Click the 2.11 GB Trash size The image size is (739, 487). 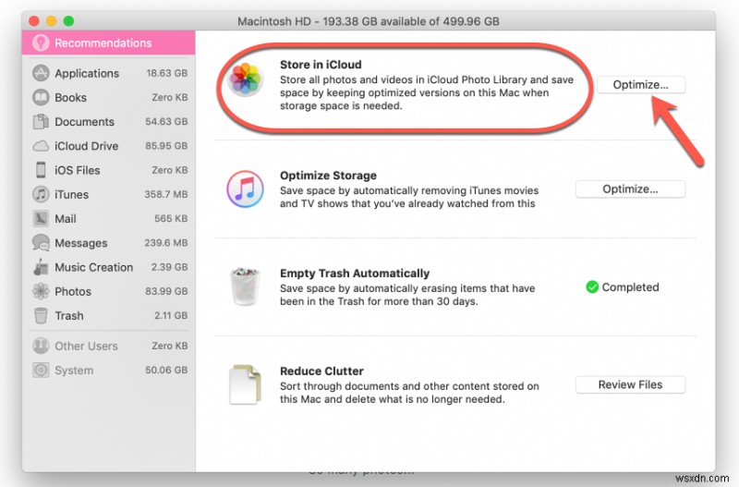[171, 316]
